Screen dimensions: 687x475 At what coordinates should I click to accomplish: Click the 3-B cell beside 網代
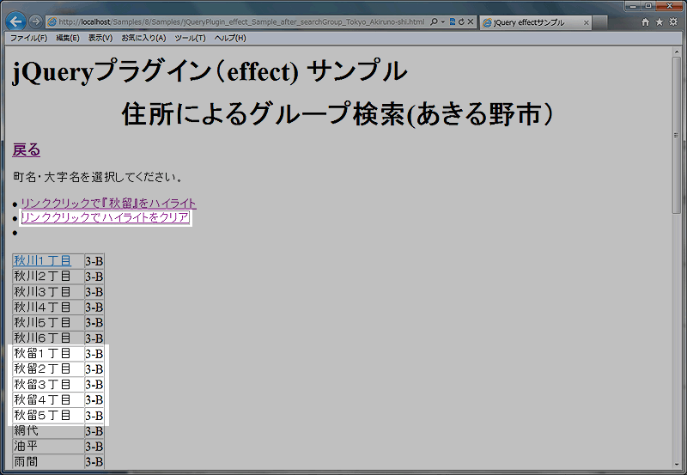94,431
